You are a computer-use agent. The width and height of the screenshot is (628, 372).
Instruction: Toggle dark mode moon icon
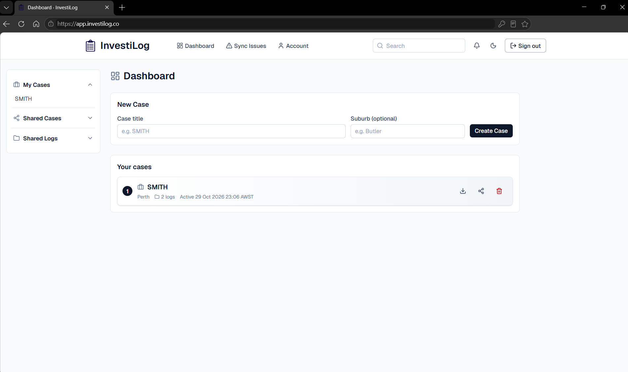pyautogui.click(x=493, y=46)
